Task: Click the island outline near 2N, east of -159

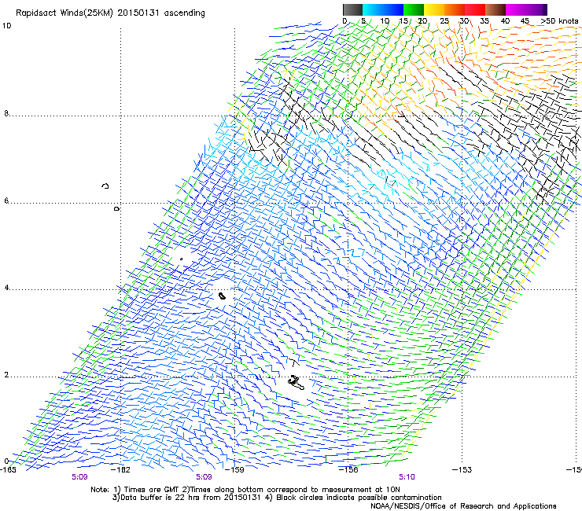Action: [296, 382]
